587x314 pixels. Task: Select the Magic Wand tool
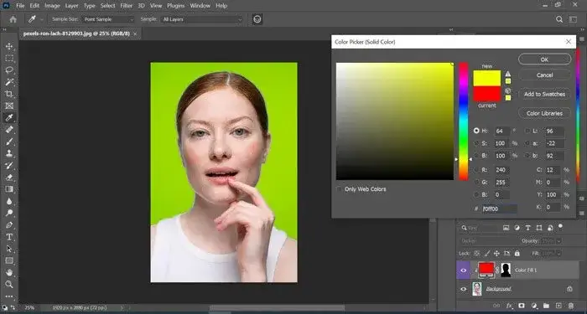point(9,82)
